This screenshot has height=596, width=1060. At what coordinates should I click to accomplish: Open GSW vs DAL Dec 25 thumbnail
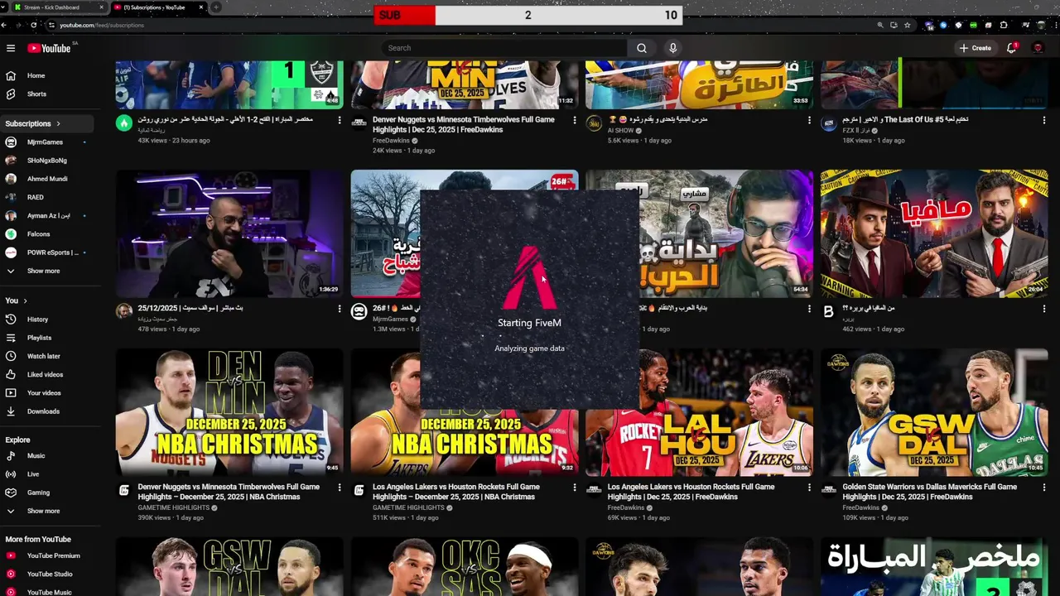click(x=934, y=411)
